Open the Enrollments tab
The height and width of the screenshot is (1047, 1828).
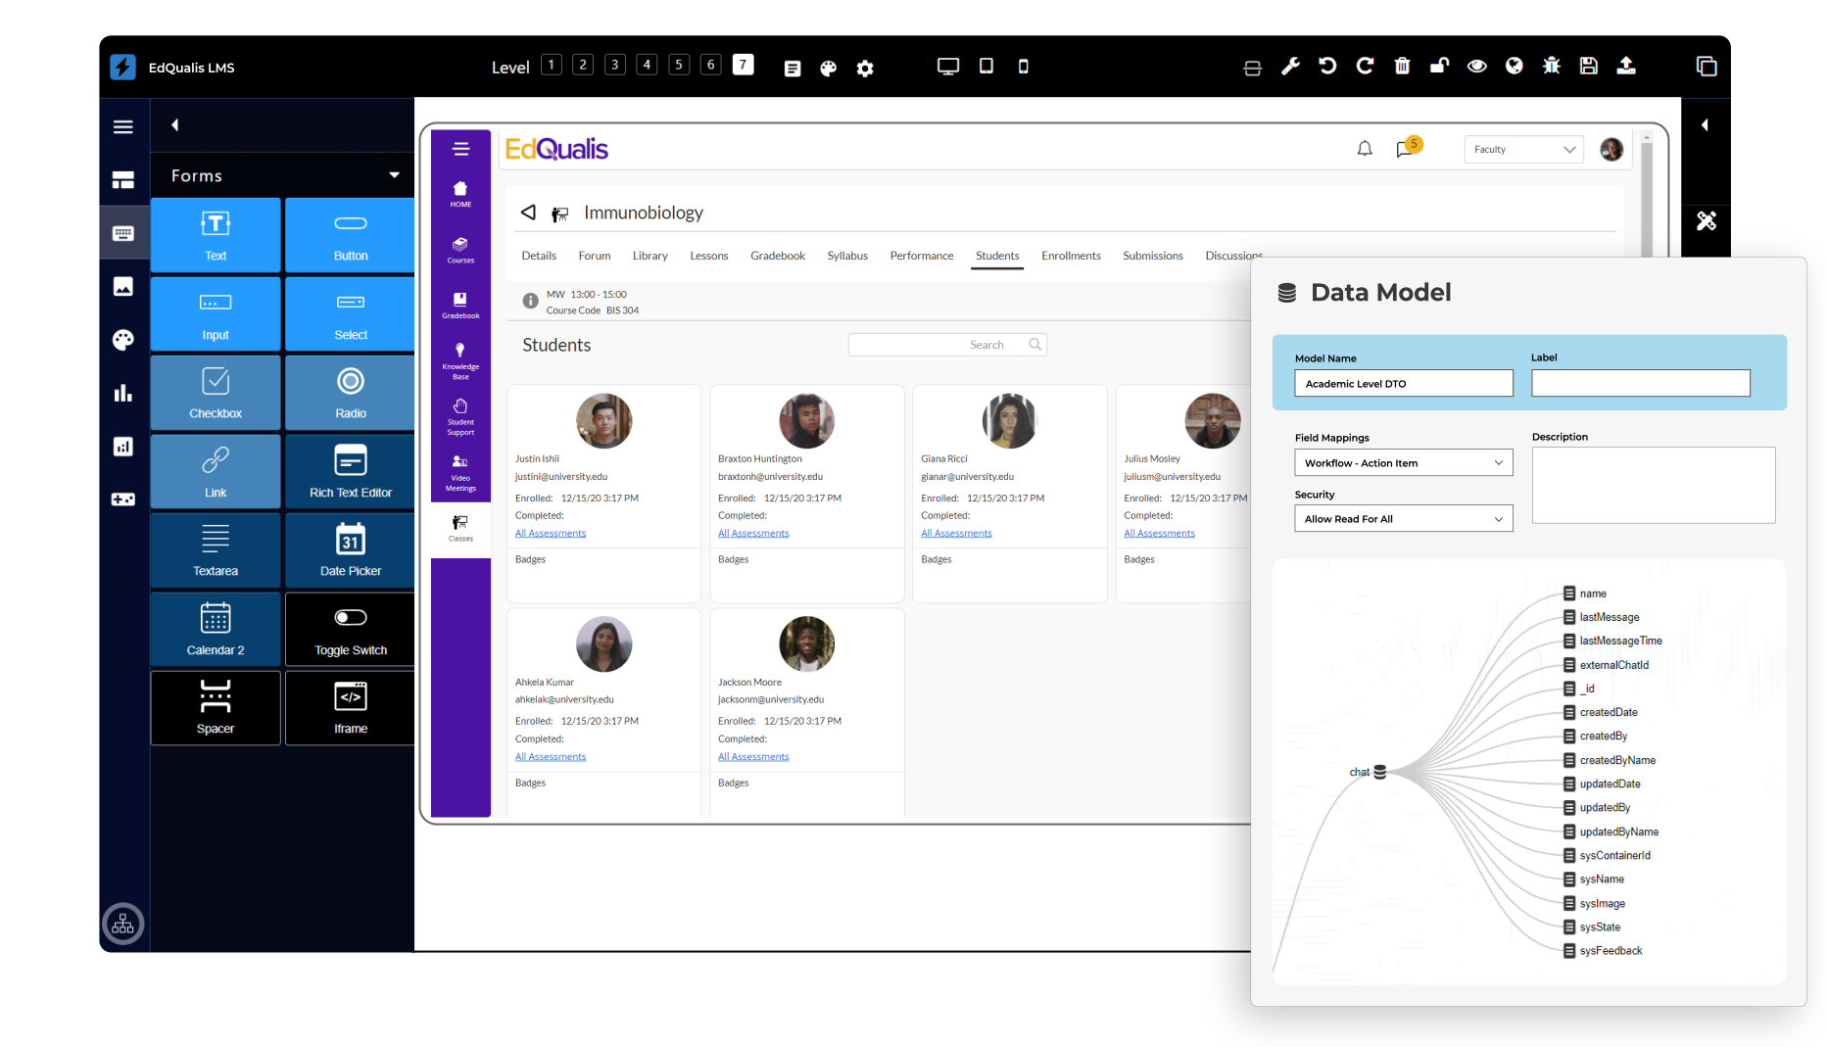point(1071,256)
